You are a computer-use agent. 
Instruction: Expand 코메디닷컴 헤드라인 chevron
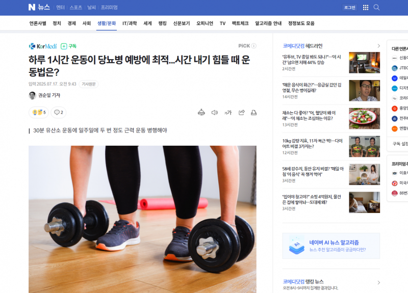pos(378,46)
